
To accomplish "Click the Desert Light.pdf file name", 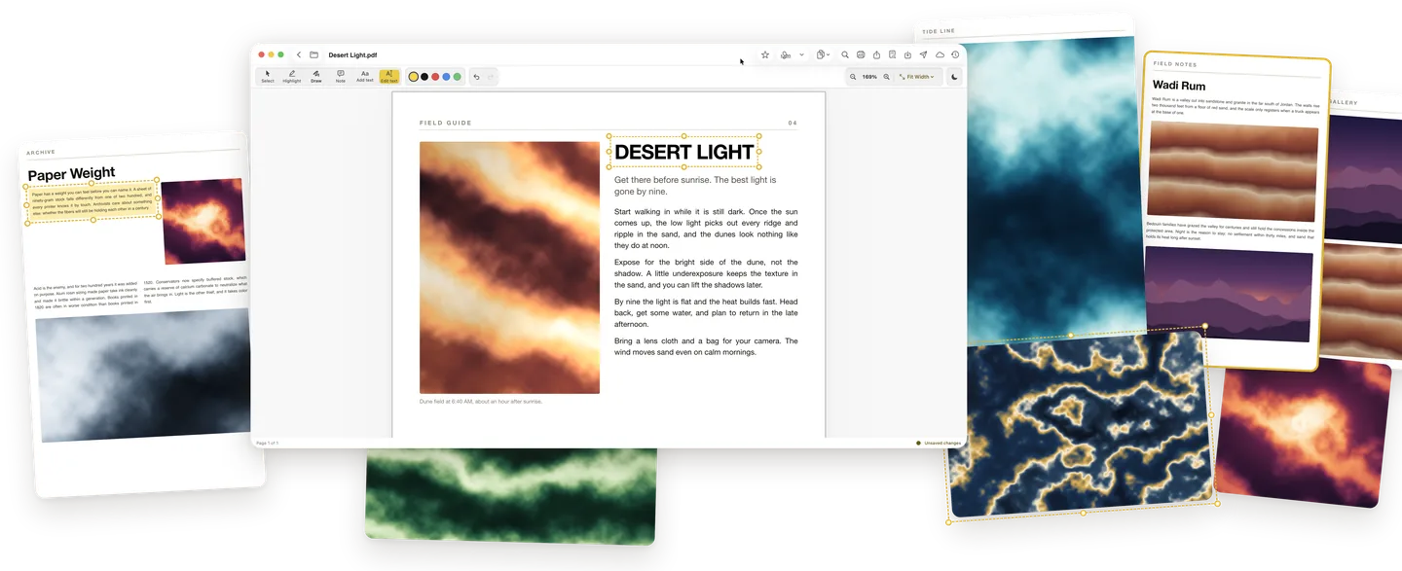I will coord(352,55).
